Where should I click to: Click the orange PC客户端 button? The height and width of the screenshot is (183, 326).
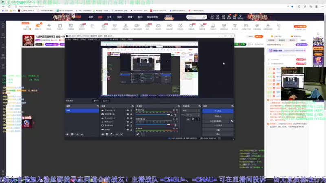[x=300, y=26]
